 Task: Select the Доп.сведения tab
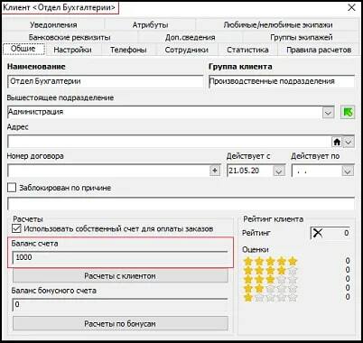point(190,37)
